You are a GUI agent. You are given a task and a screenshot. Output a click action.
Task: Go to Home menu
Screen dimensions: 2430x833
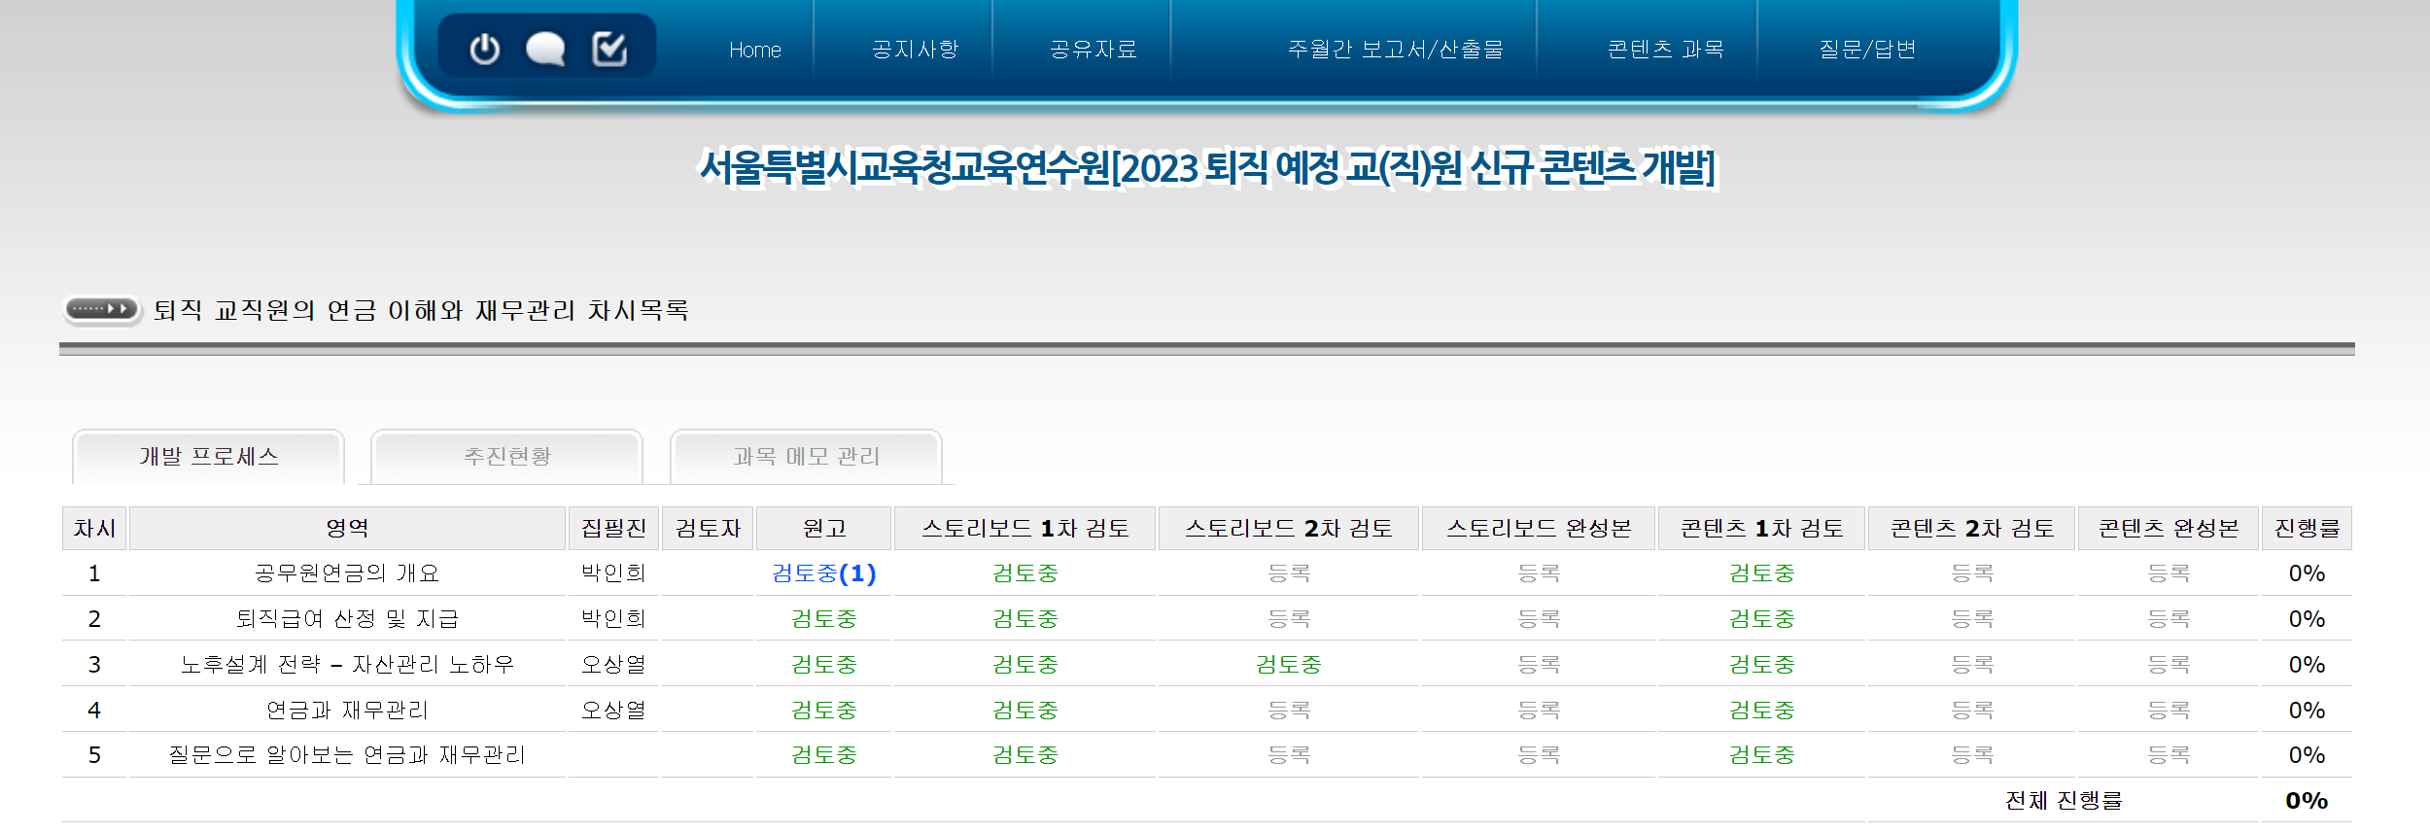754,50
